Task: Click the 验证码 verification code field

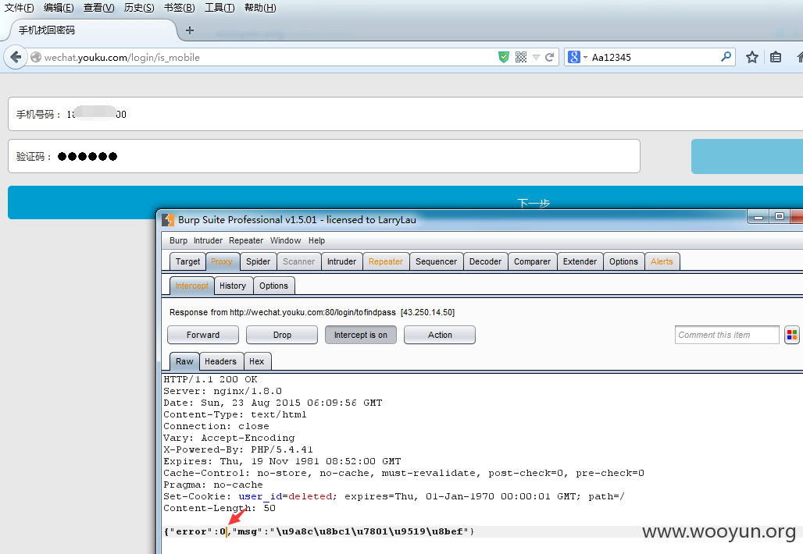Action: coord(323,156)
